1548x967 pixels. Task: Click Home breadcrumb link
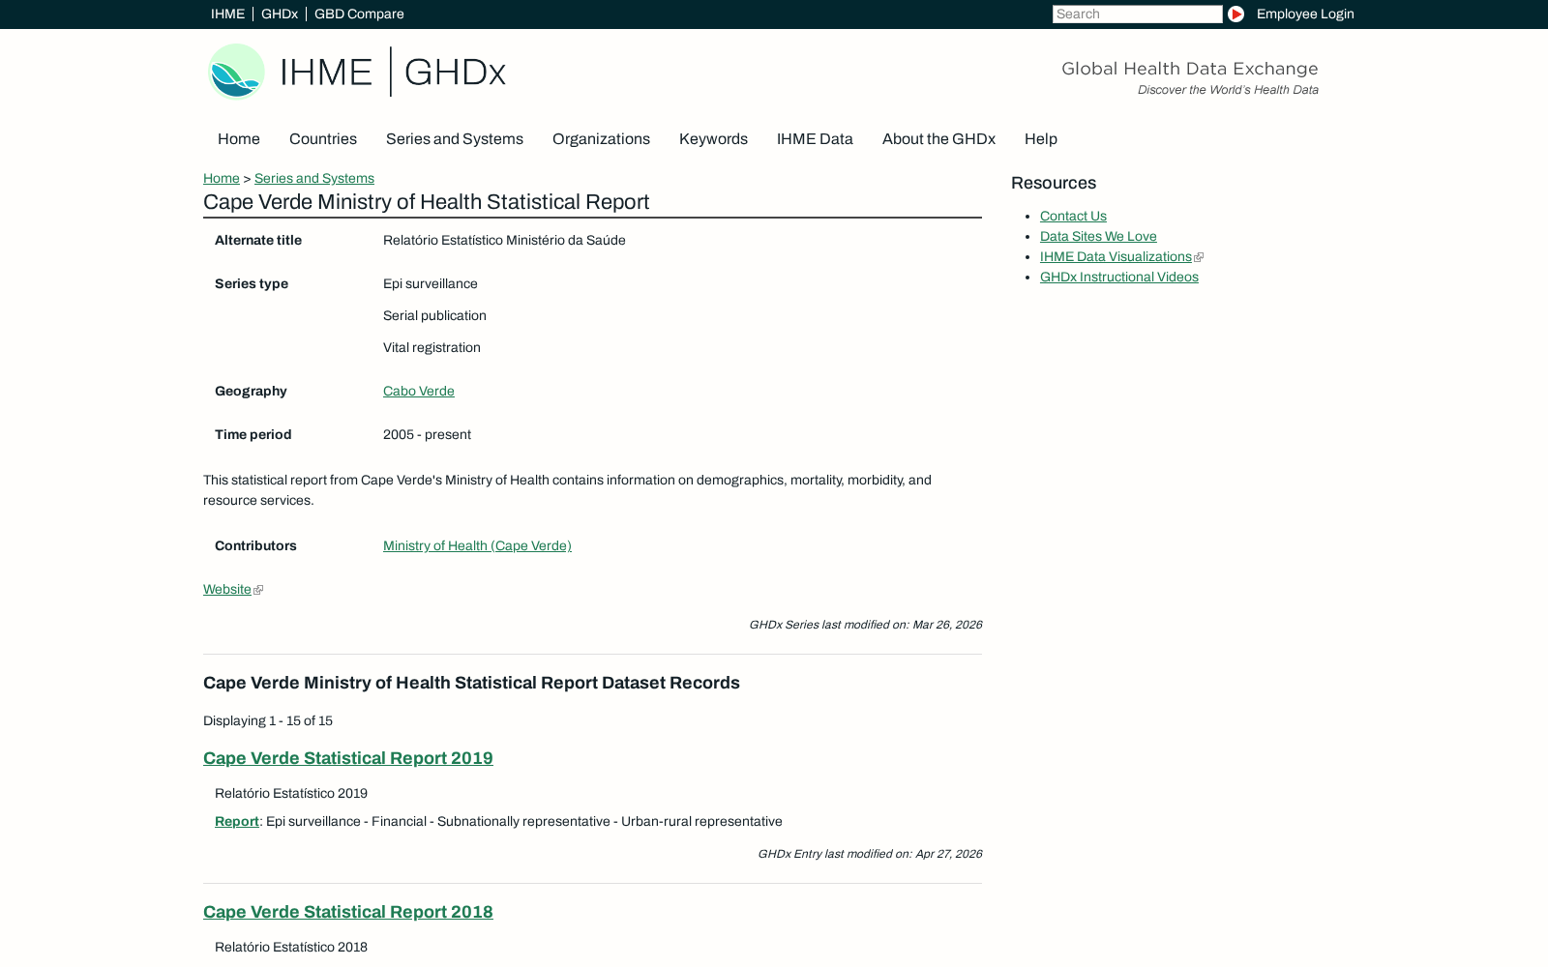(x=222, y=179)
